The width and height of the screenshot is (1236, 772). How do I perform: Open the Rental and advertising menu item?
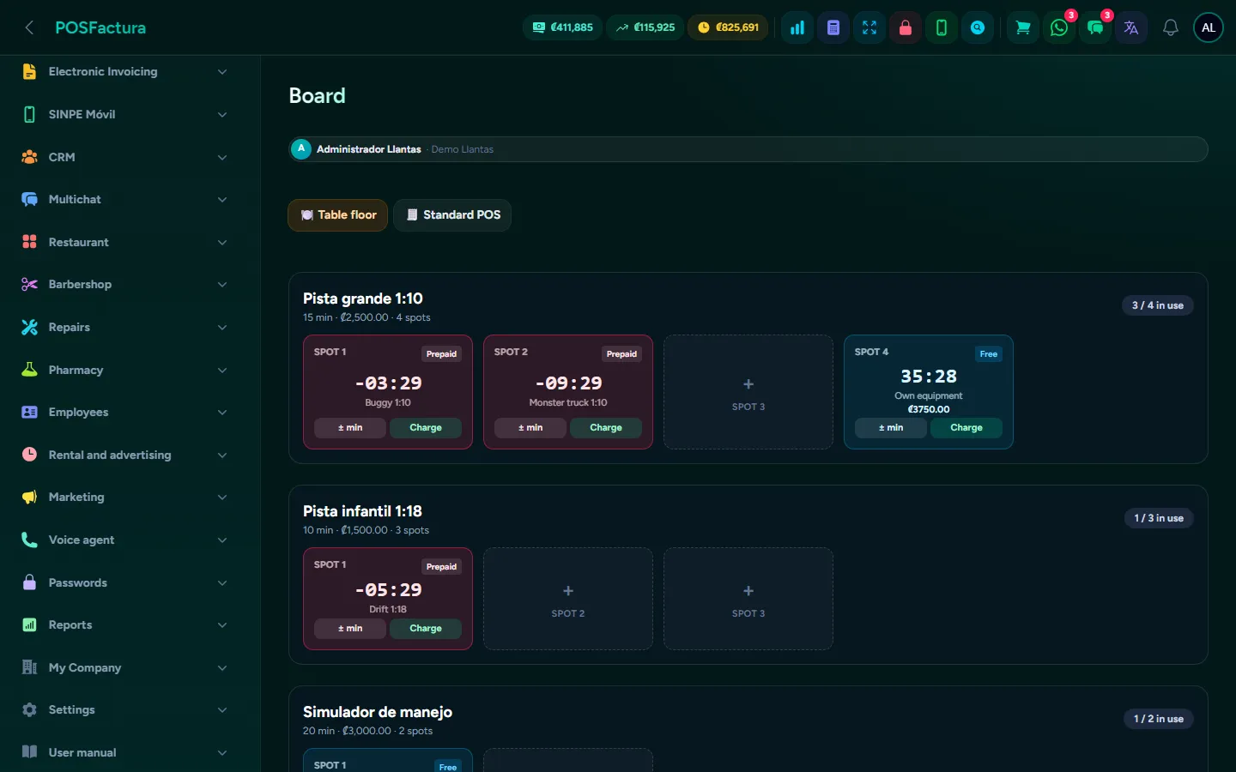[125, 455]
